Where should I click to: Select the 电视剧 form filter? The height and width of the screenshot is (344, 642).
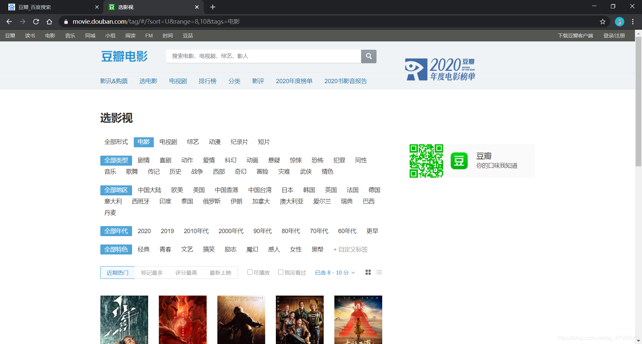click(x=168, y=142)
